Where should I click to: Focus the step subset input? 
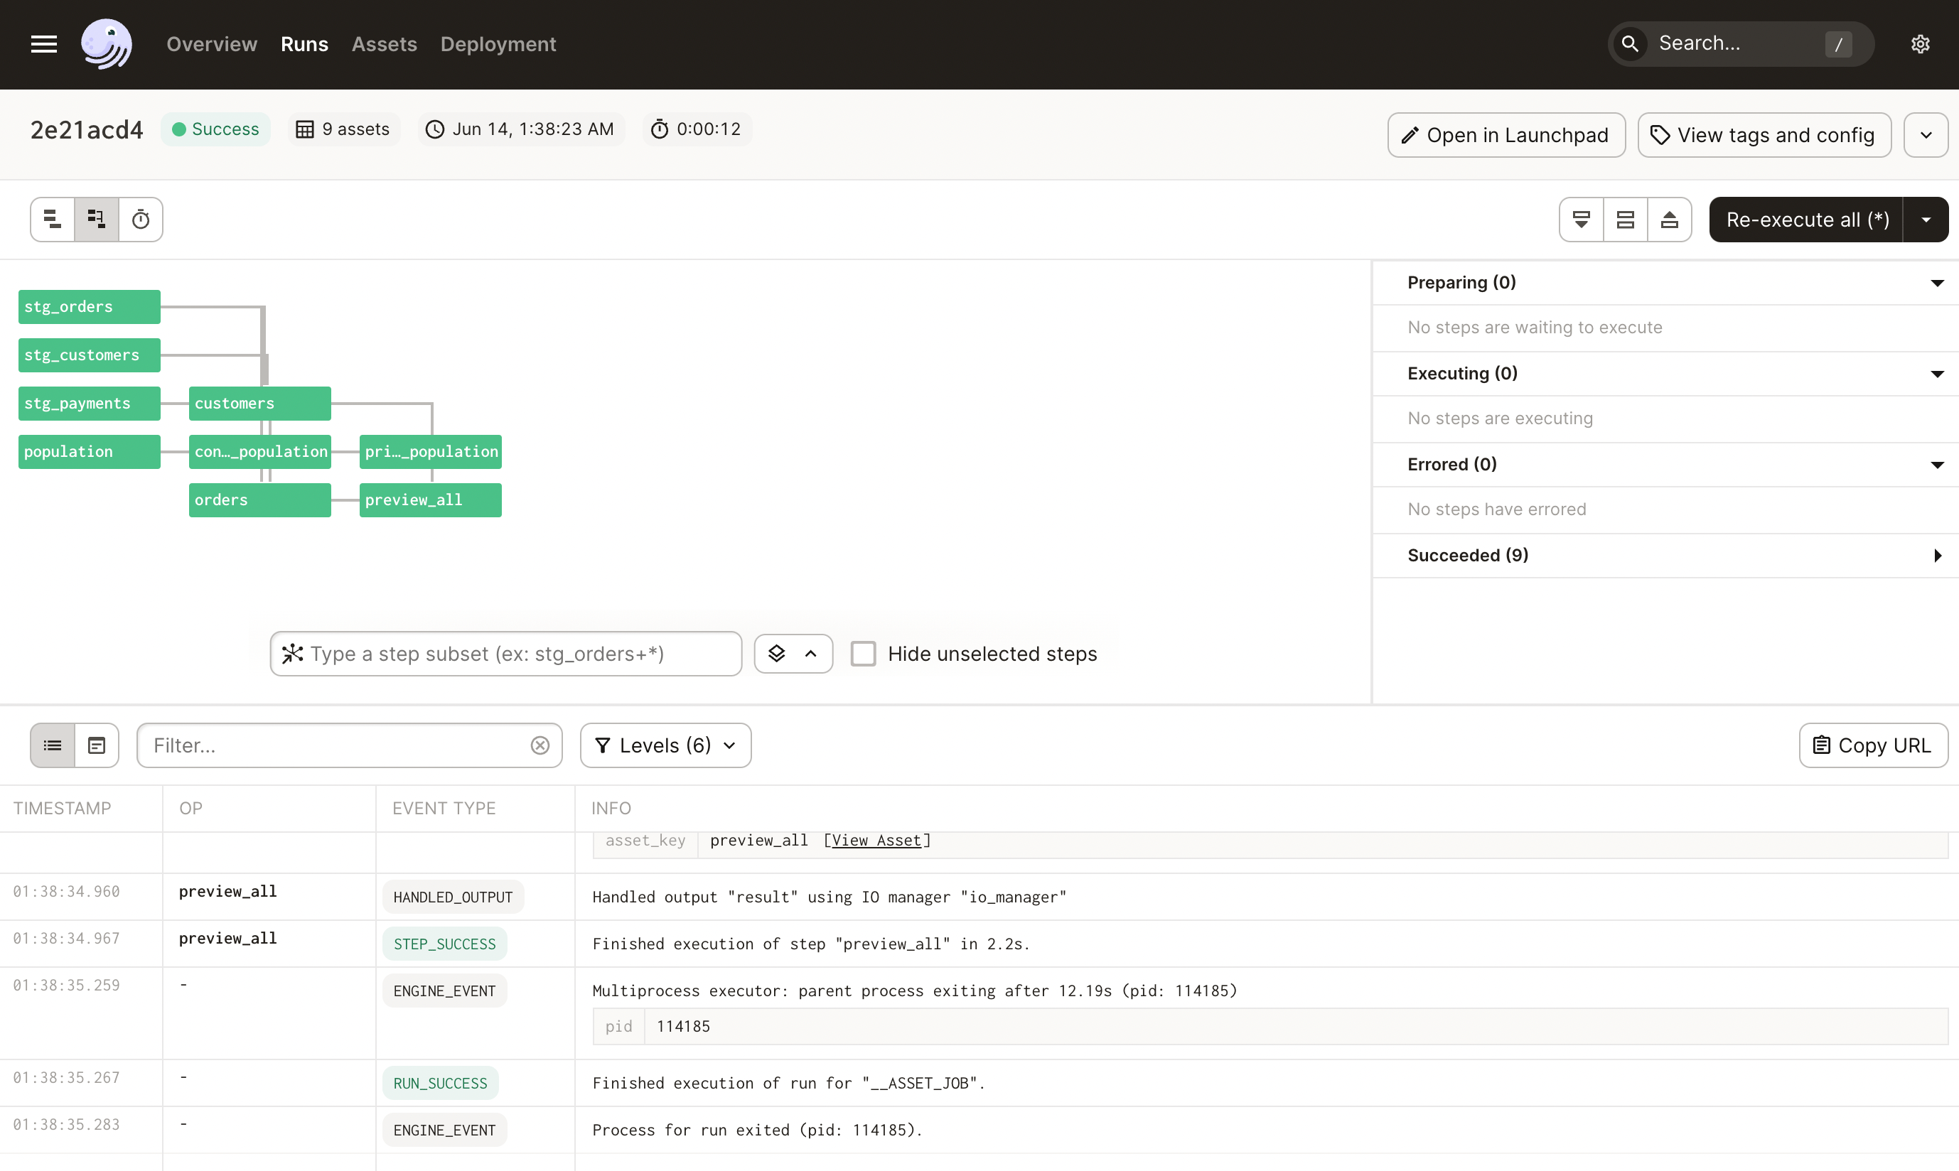pyautogui.click(x=506, y=654)
